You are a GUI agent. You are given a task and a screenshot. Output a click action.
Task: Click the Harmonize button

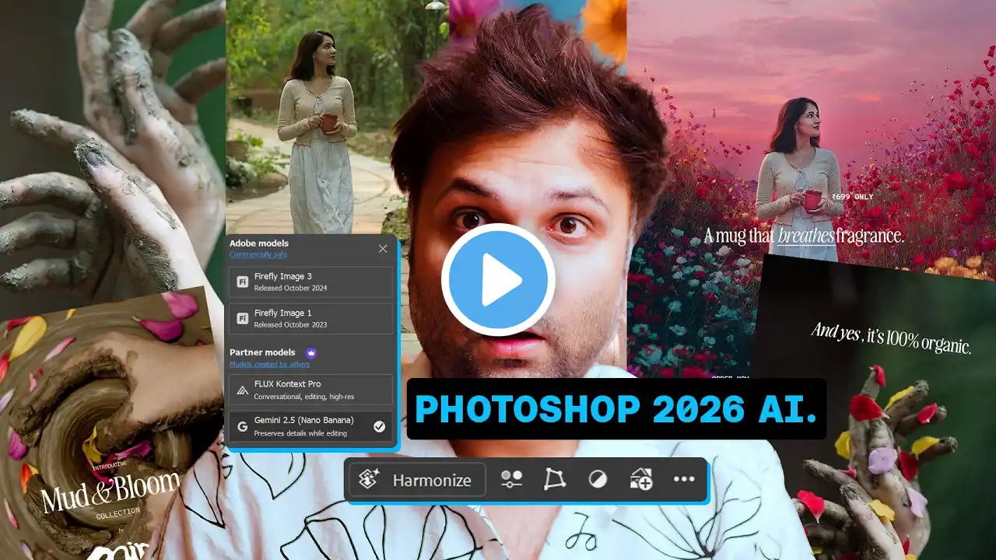(417, 480)
